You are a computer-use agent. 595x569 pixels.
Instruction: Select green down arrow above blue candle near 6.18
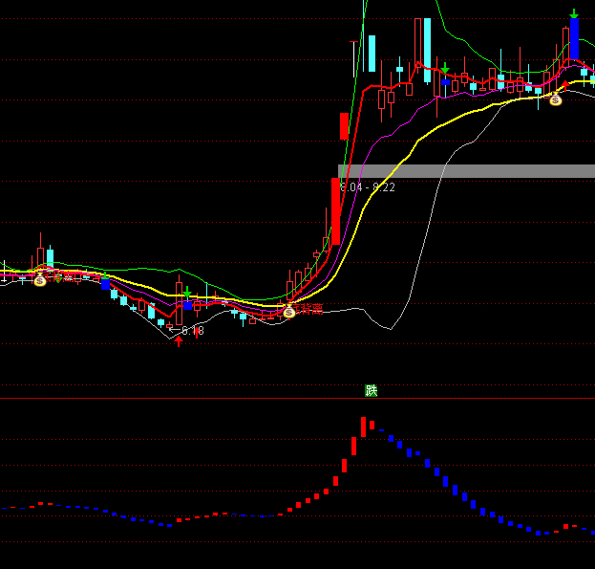[x=188, y=293]
